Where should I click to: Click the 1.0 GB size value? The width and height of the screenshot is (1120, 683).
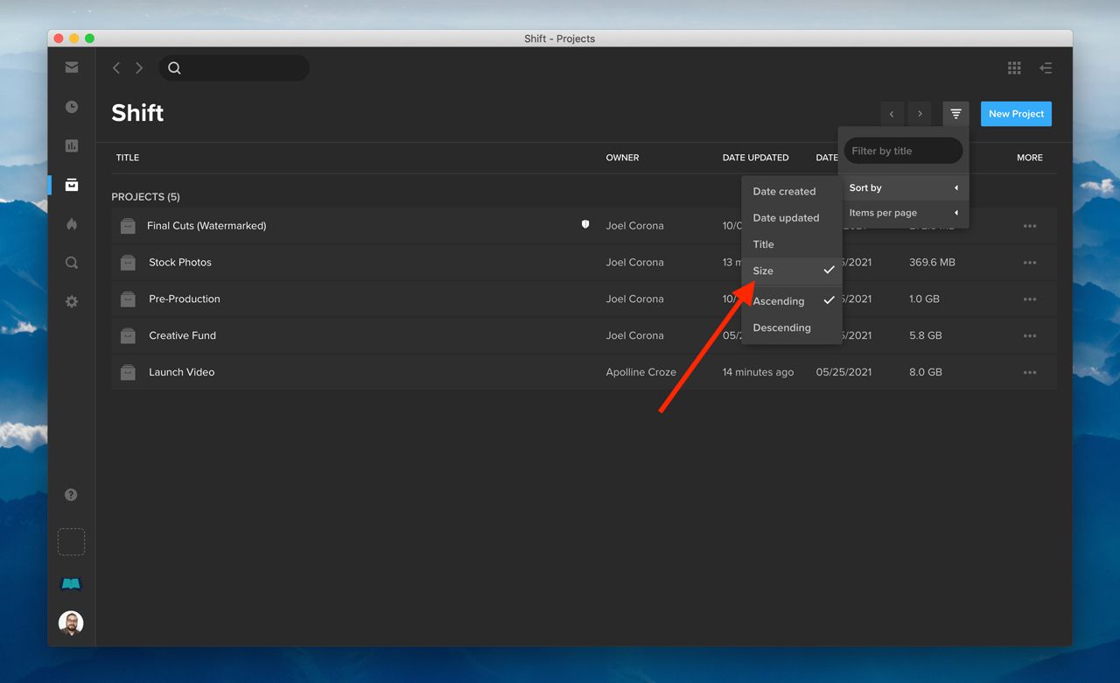(x=924, y=299)
